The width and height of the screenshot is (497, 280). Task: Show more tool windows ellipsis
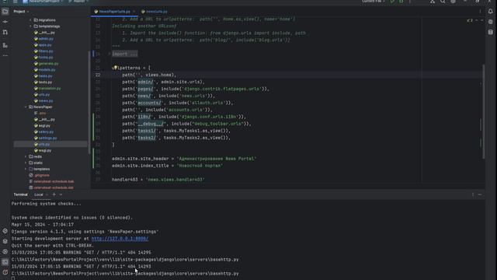click(x=5, y=55)
